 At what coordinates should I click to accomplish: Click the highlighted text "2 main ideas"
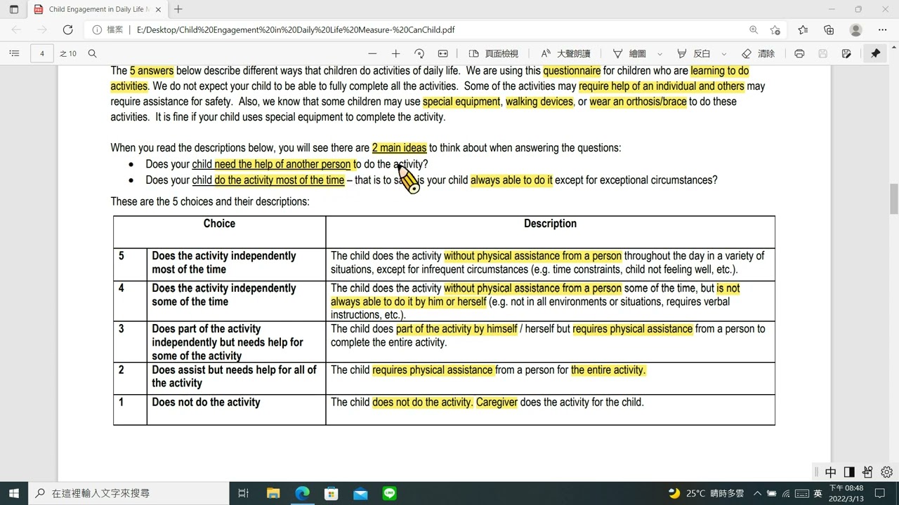(x=399, y=148)
